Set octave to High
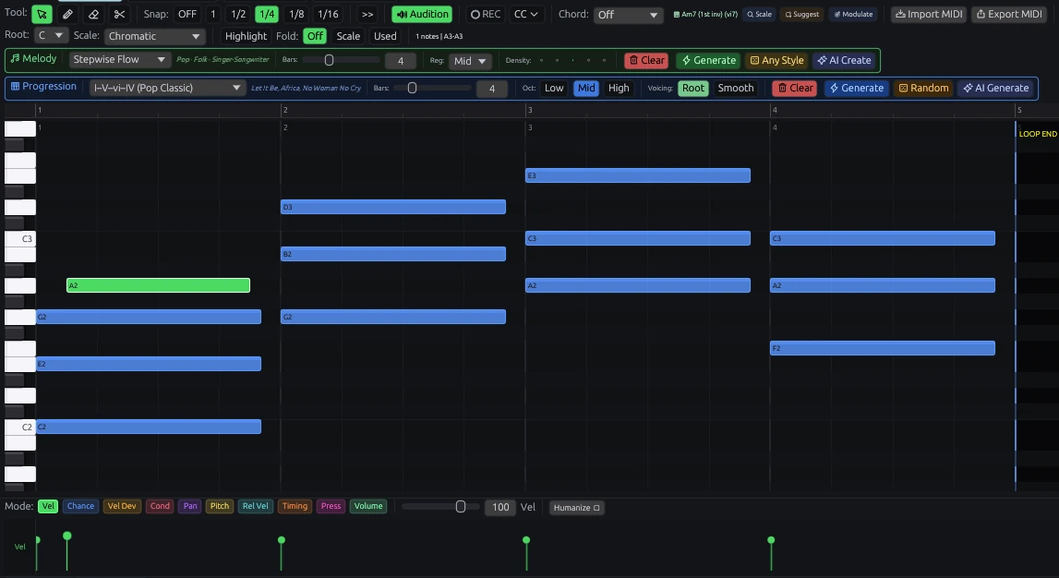1059x578 pixels. (619, 88)
